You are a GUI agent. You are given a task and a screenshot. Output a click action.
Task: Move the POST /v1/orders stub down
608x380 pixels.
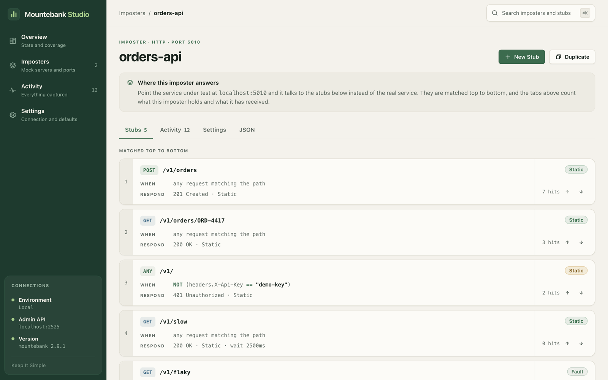tap(581, 192)
